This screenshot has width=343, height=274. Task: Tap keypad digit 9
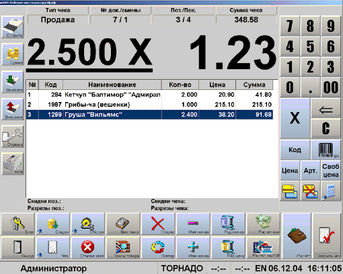click(331, 26)
